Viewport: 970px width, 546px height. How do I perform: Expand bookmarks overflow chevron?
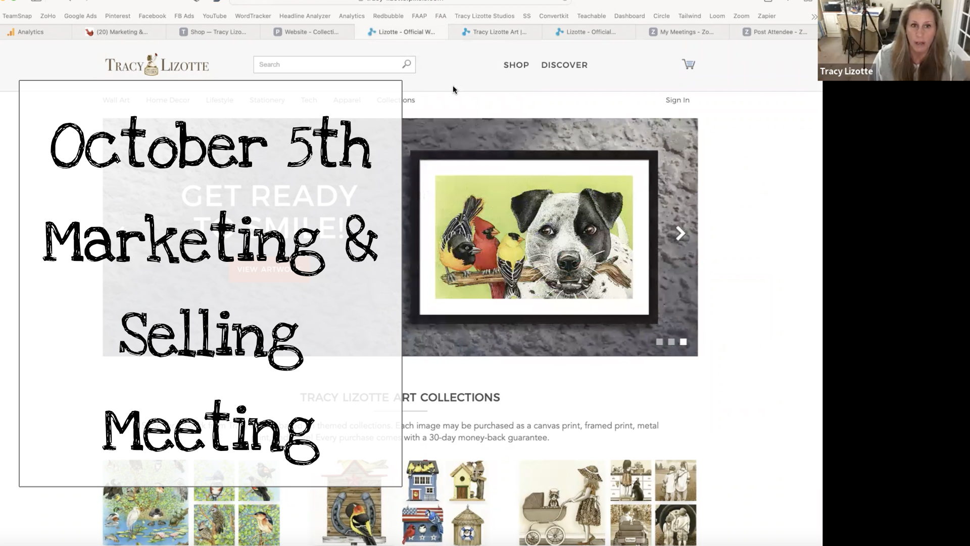[x=814, y=16]
